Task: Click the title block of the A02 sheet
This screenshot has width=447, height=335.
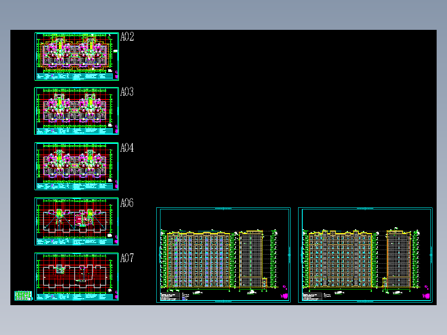Action: point(75,76)
